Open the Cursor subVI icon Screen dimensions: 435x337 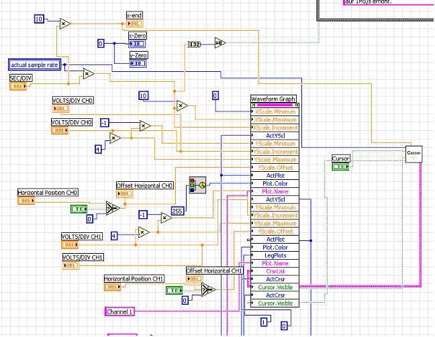pyautogui.click(x=414, y=154)
